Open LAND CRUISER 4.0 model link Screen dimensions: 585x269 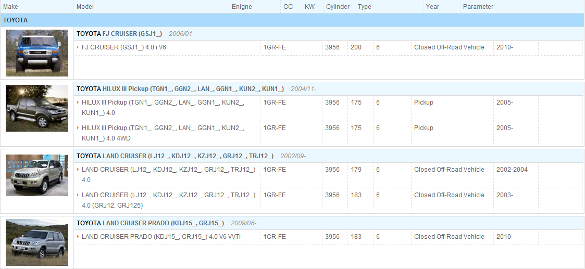coord(169,174)
